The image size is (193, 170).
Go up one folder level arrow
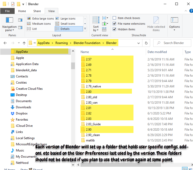[x=24, y=43]
